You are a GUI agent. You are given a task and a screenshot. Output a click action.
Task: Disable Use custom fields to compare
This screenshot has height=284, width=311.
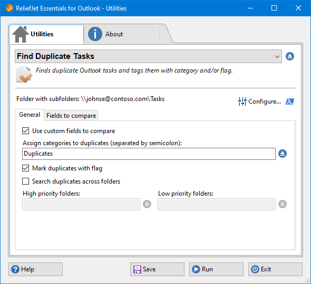(26, 131)
